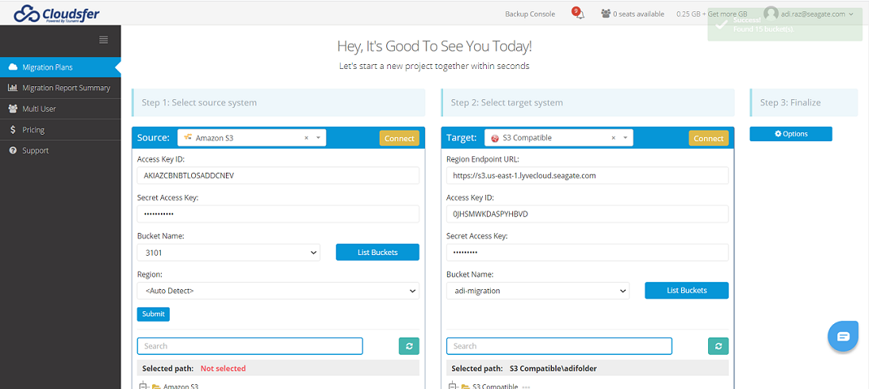Open the Target system dropdown
The width and height of the screenshot is (869, 389).
(x=559, y=138)
